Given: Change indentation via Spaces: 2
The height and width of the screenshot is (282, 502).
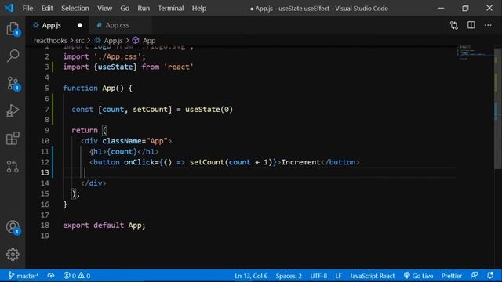Looking at the screenshot, I should (x=289, y=276).
